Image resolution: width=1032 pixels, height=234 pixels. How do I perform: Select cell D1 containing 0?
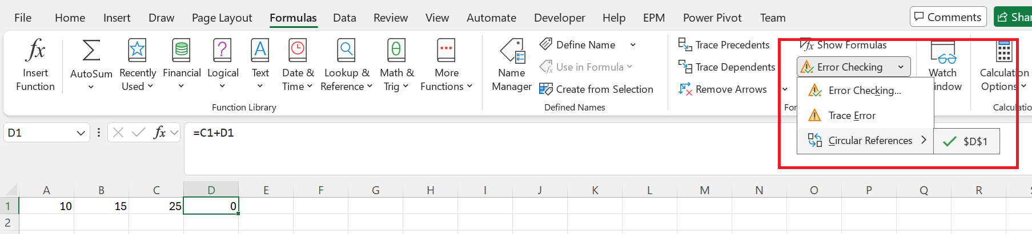pyautogui.click(x=211, y=206)
